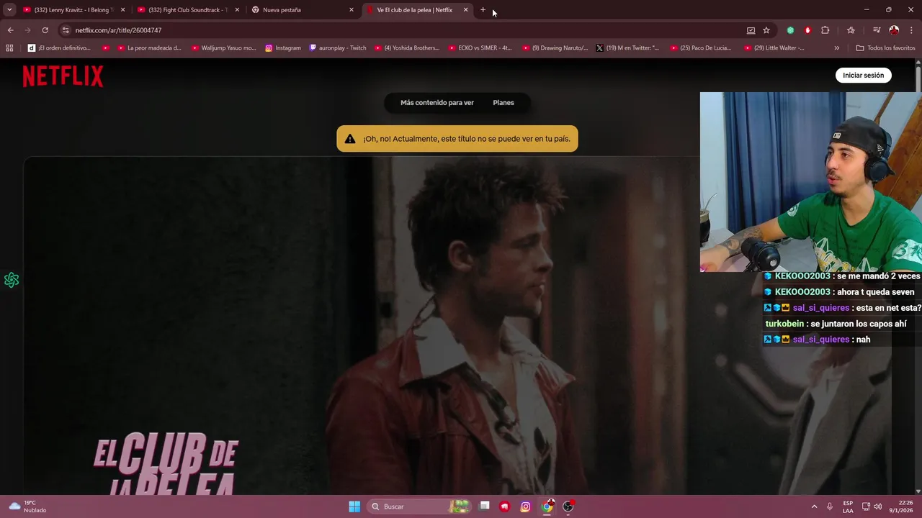Image resolution: width=922 pixels, height=518 pixels.
Task: Open the Walljump Yasuo bookmark
Action: pyautogui.click(x=224, y=48)
